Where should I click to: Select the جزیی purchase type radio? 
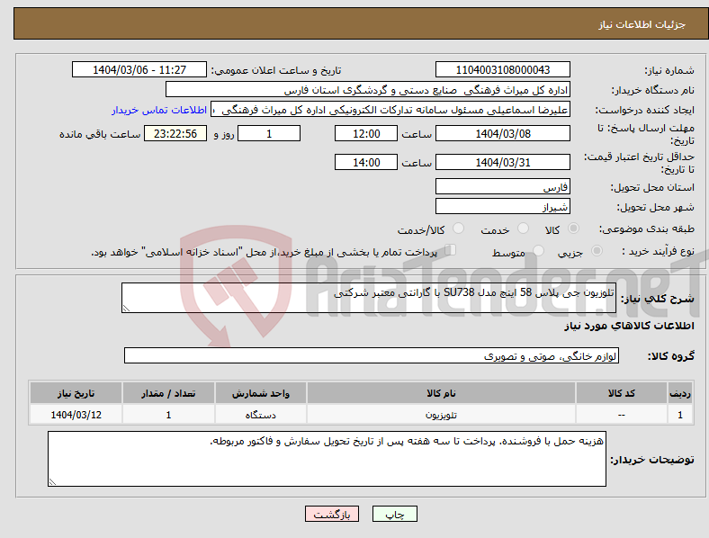point(597,250)
